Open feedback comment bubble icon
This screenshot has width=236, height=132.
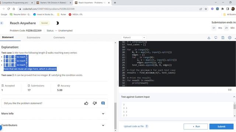(103, 103)
